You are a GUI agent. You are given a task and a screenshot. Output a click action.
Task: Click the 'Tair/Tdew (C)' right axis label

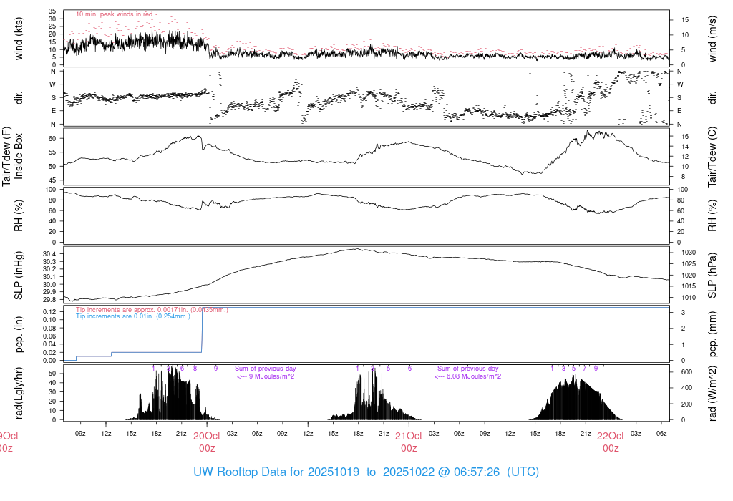point(712,157)
